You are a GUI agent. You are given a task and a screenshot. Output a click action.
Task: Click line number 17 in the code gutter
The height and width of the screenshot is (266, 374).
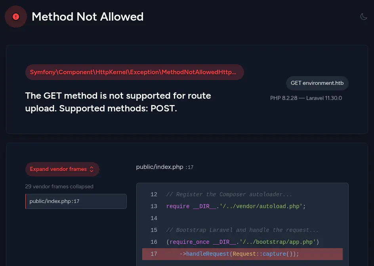pos(154,254)
